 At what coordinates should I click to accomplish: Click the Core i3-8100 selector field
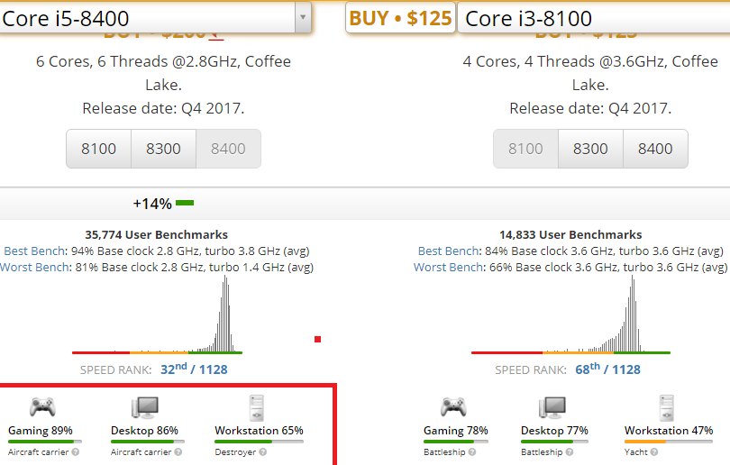[x=594, y=18]
